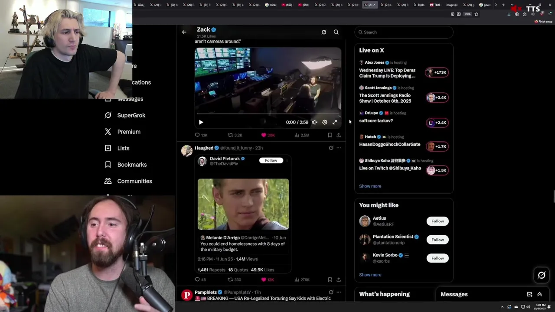
Task: Share the control room video post
Action: coord(339,135)
